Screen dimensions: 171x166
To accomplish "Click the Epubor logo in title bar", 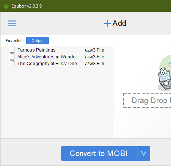I will tap(6, 6).
